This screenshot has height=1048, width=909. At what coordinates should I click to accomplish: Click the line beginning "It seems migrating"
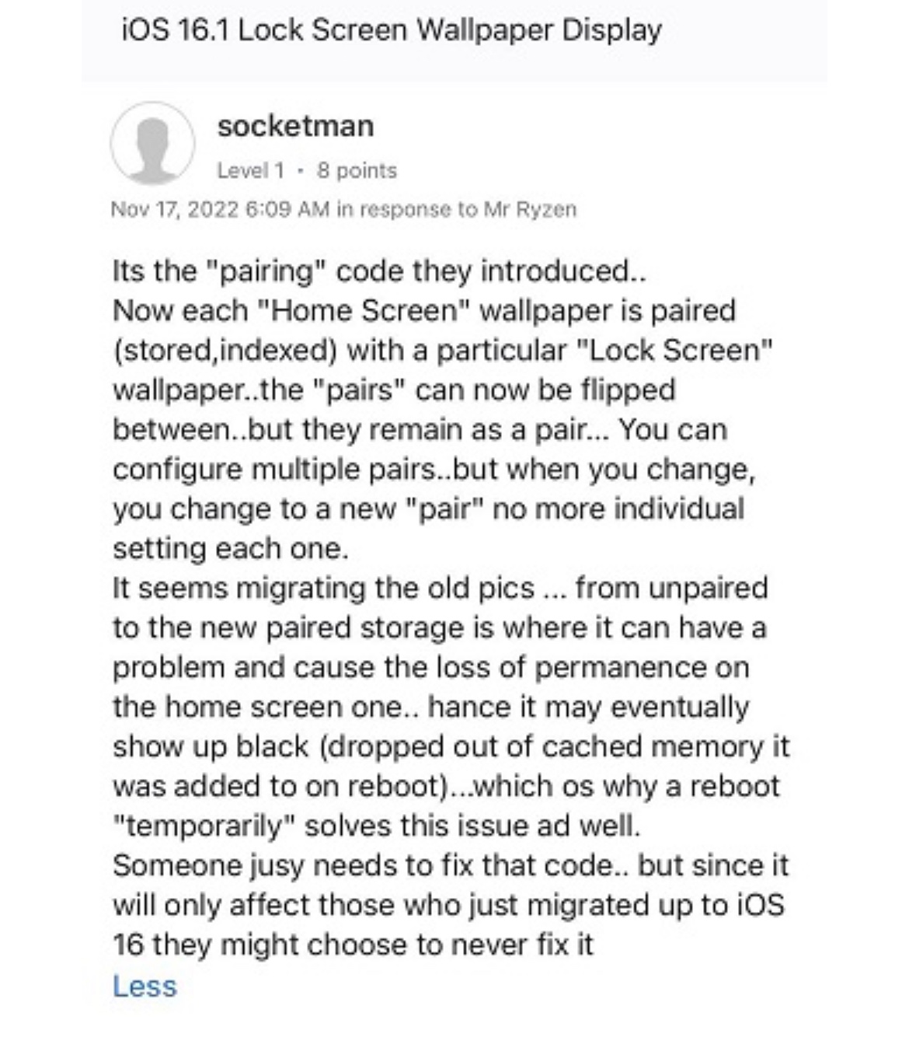tap(440, 589)
